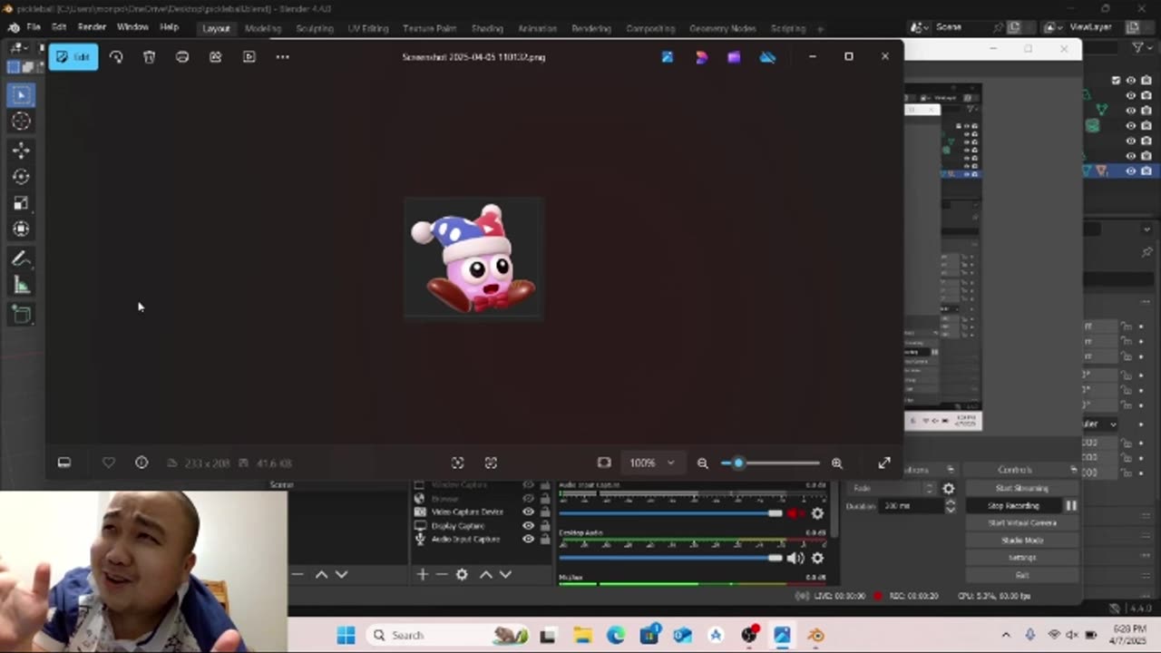Unmute the Audio Input Capture mixer channel
Viewport: 1161px width, 653px height.
[795, 513]
